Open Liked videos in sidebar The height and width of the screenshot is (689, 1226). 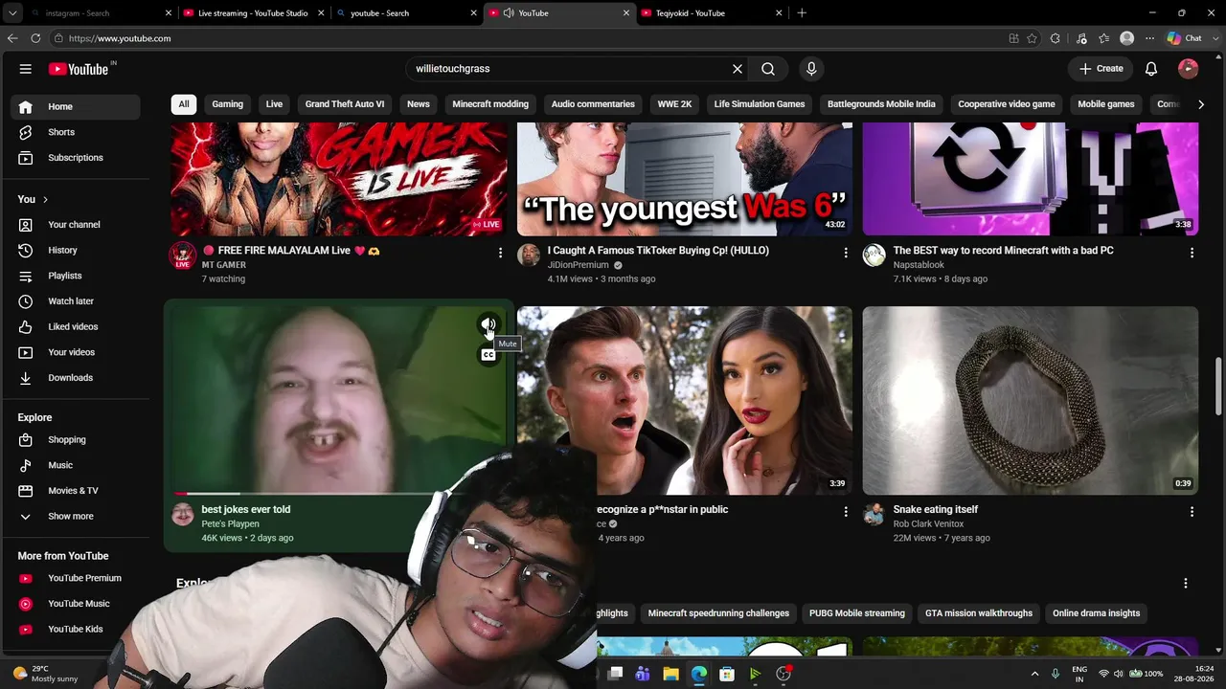pos(73,327)
